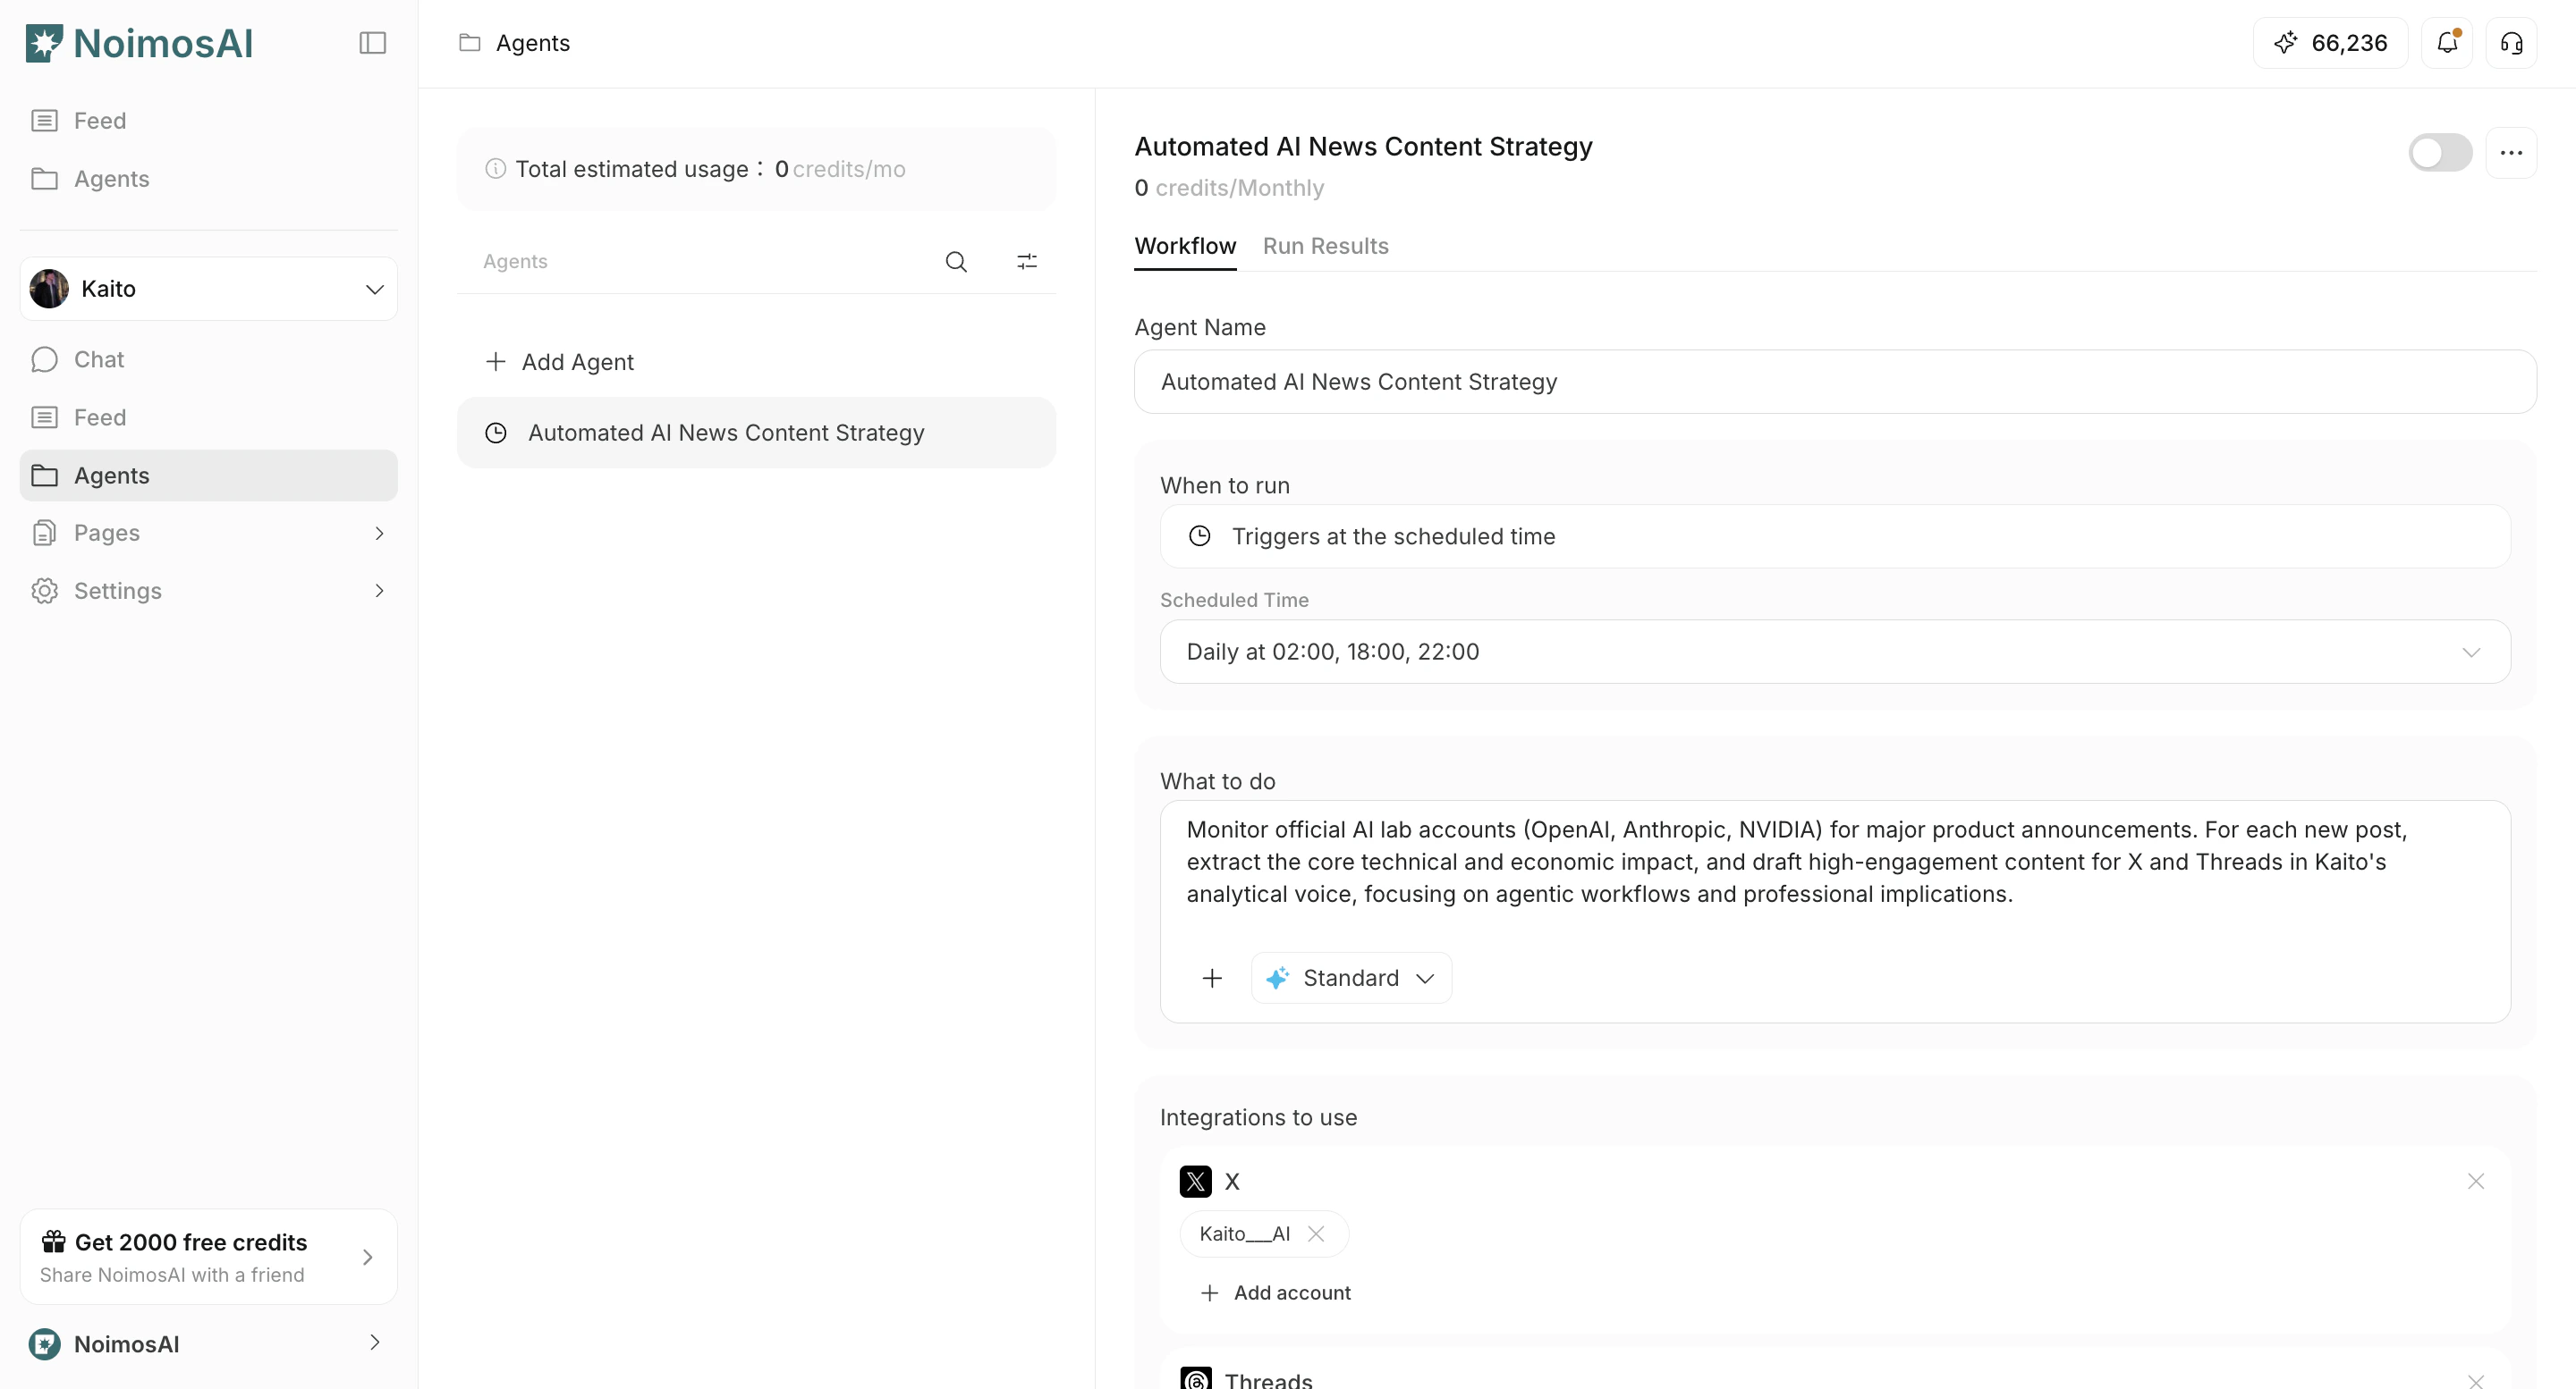Image resolution: width=2576 pixels, height=1389 pixels.
Task: Open Feed under the Kaito workspace
Action: 208,417
